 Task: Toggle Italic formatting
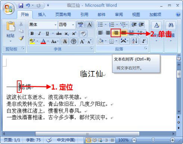click(40, 33)
